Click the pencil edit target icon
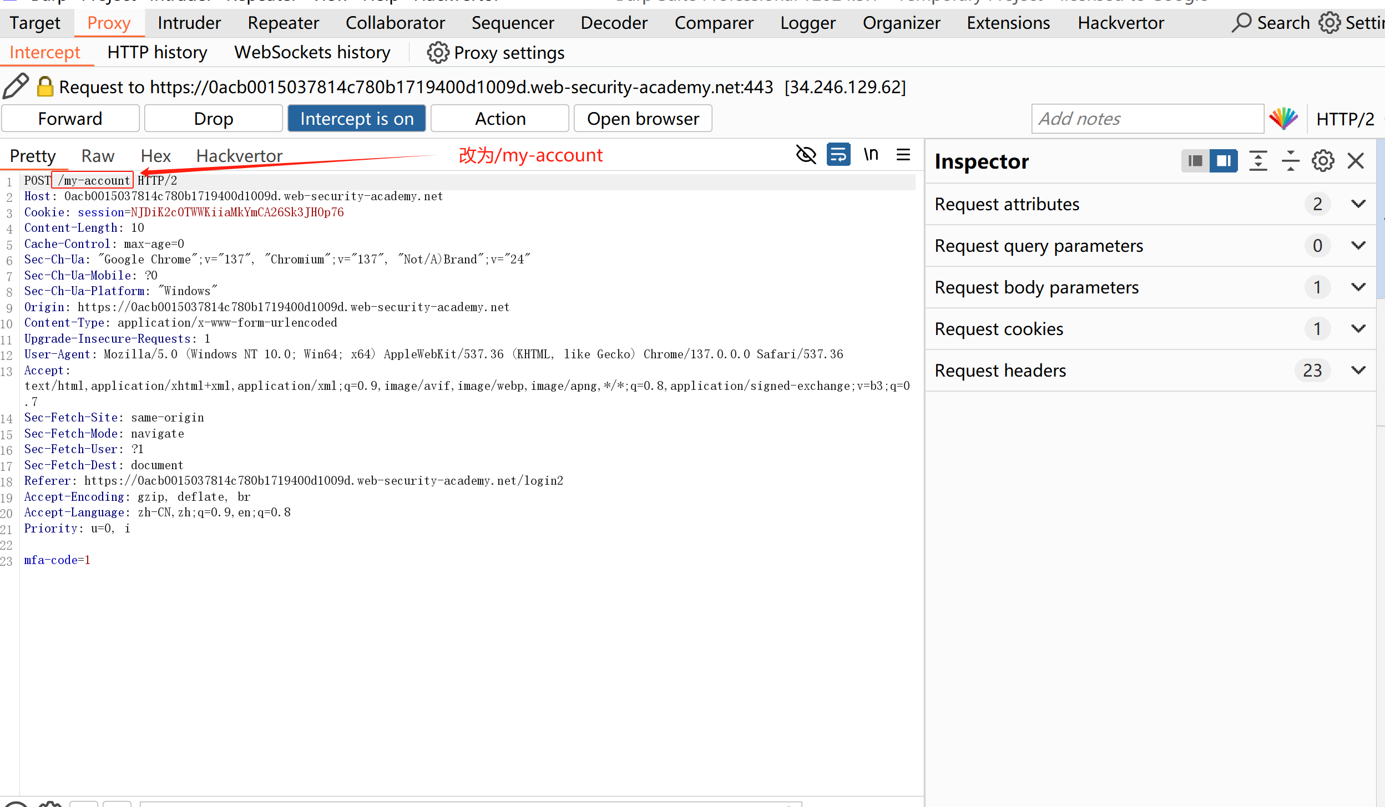 point(16,86)
